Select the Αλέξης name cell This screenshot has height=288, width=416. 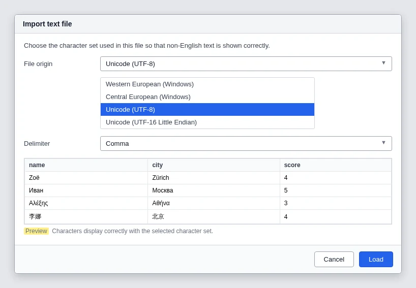click(x=86, y=203)
